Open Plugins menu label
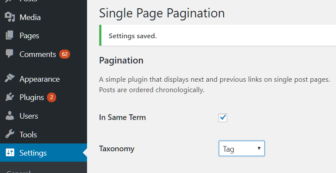This screenshot has height=173, width=336. 31,97
